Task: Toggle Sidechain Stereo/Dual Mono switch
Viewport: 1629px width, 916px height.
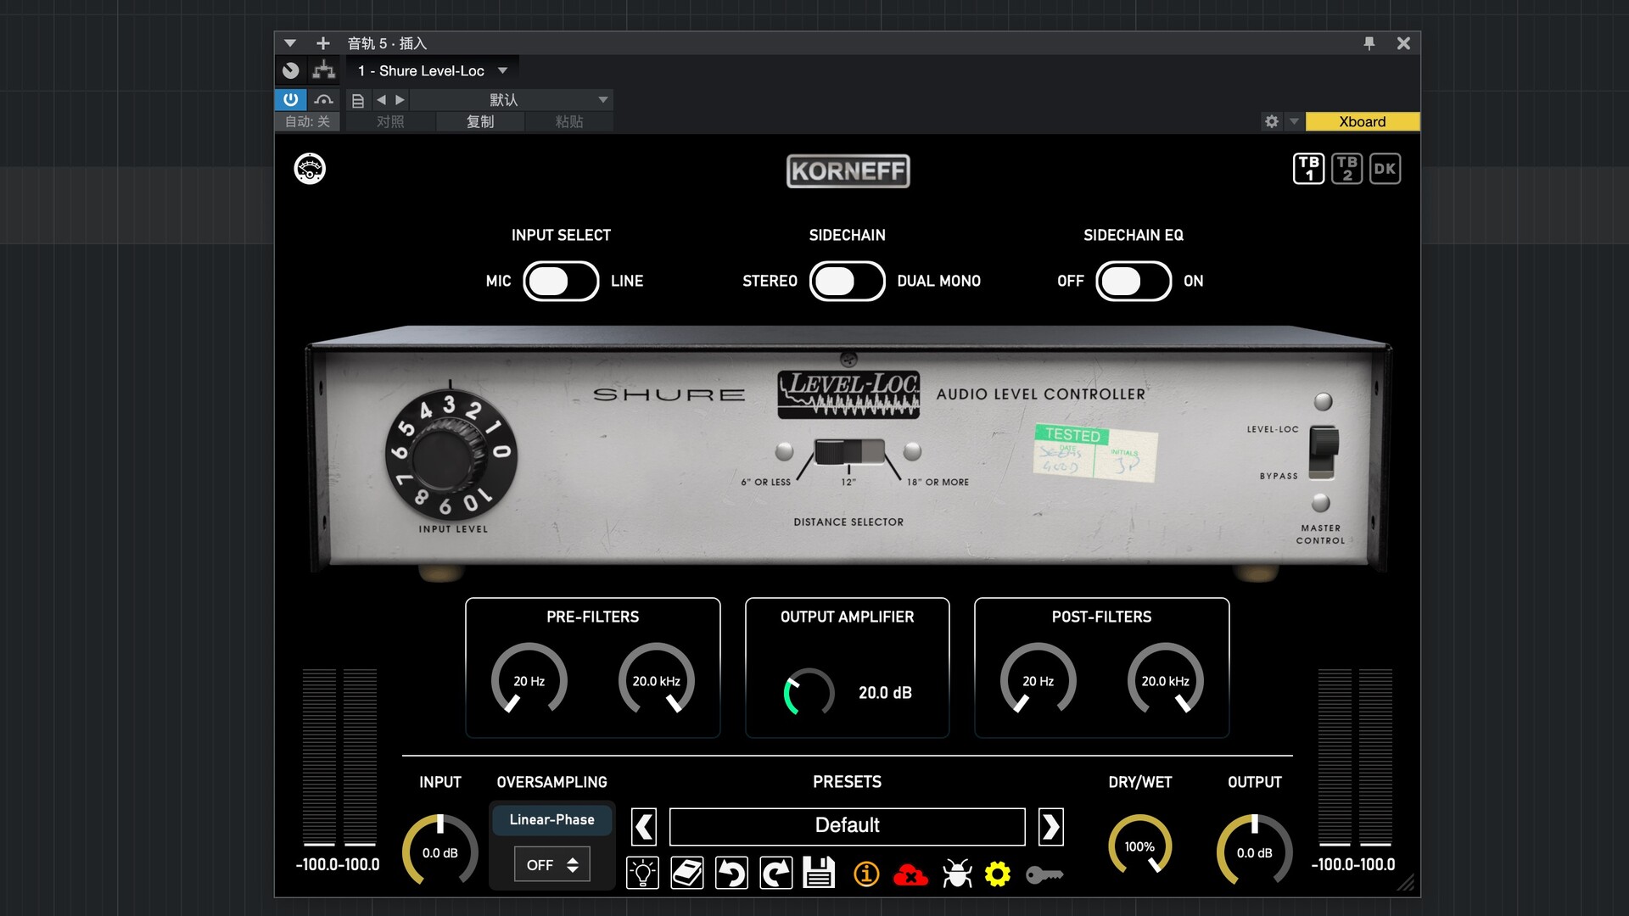Action: click(847, 282)
